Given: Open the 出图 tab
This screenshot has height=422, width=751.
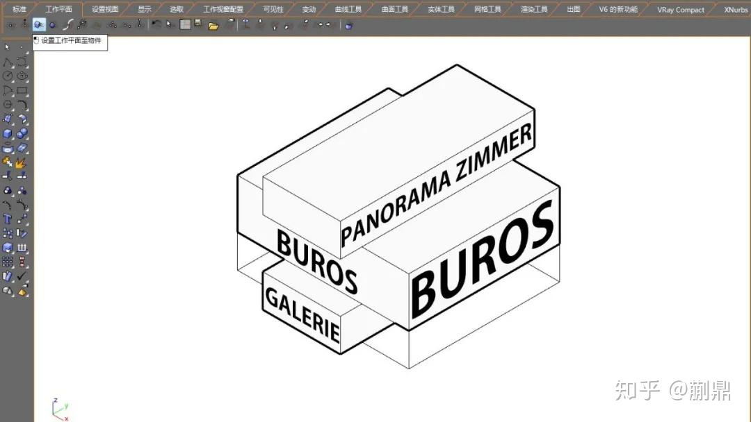Looking at the screenshot, I should coord(573,9).
